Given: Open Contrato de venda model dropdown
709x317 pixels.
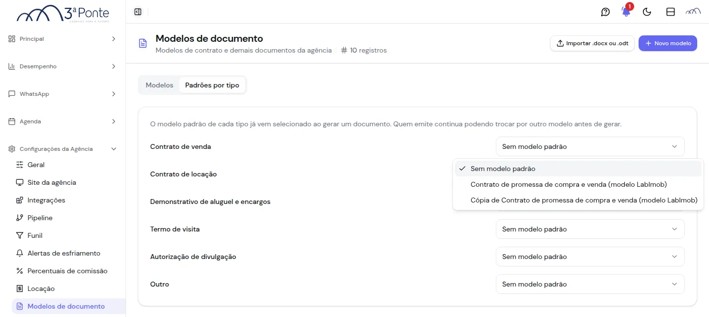Looking at the screenshot, I should pos(590,146).
